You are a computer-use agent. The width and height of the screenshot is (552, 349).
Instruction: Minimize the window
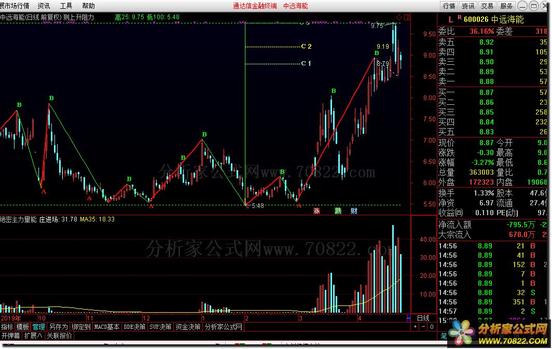[x=523, y=6]
